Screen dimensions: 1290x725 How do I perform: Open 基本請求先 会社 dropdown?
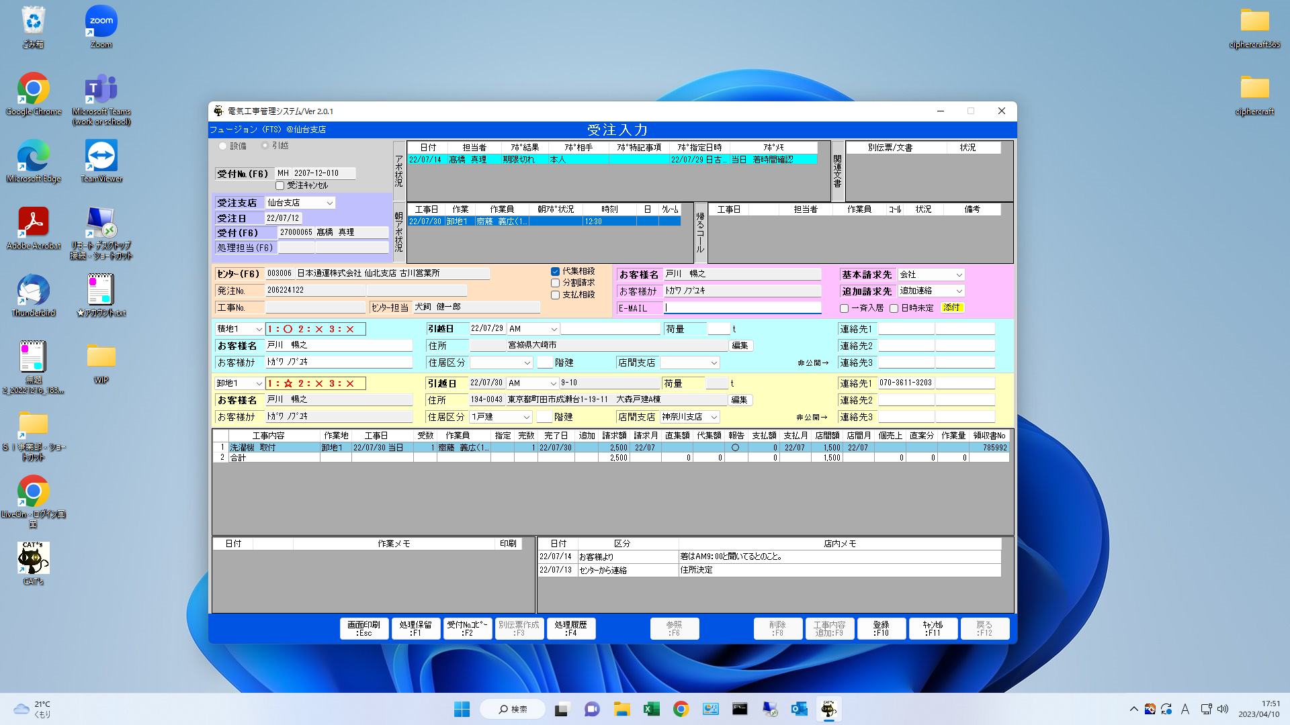click(x=959, y=275)
